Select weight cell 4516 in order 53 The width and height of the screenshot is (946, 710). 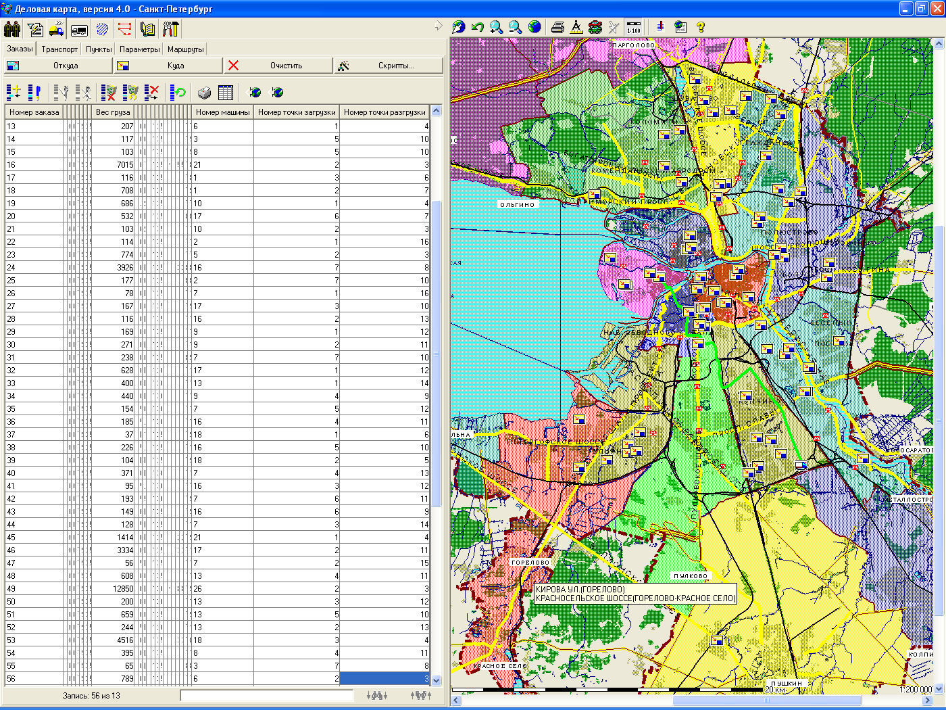(x=113, y=640)
